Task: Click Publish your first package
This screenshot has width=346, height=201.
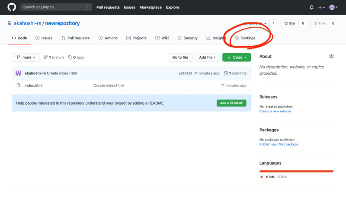Action: [x=279, y=144]
